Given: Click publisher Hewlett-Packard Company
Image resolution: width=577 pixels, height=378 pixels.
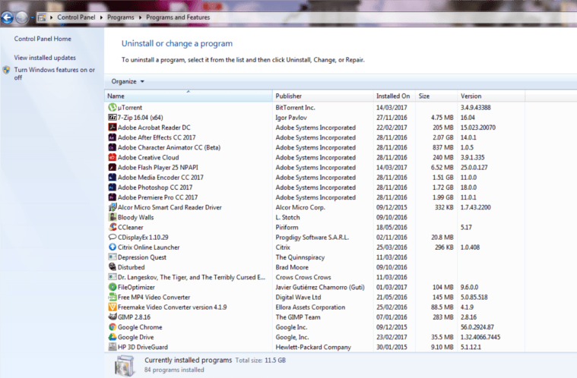Looking at the screenshot, I should point(313,347).
